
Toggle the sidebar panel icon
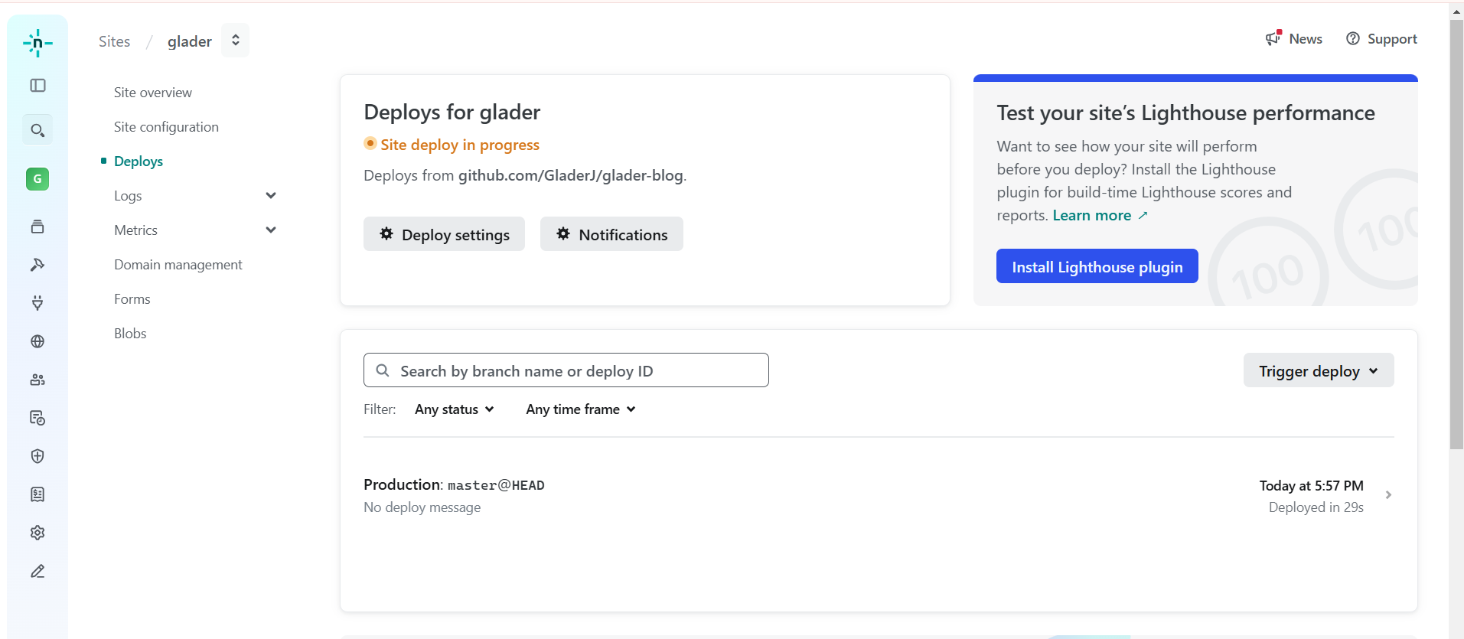tap(37, 86)
